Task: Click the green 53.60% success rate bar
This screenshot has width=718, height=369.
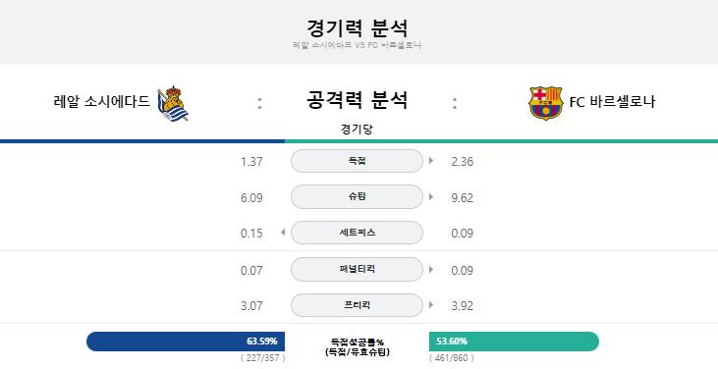Action: [x=515, y=342]
